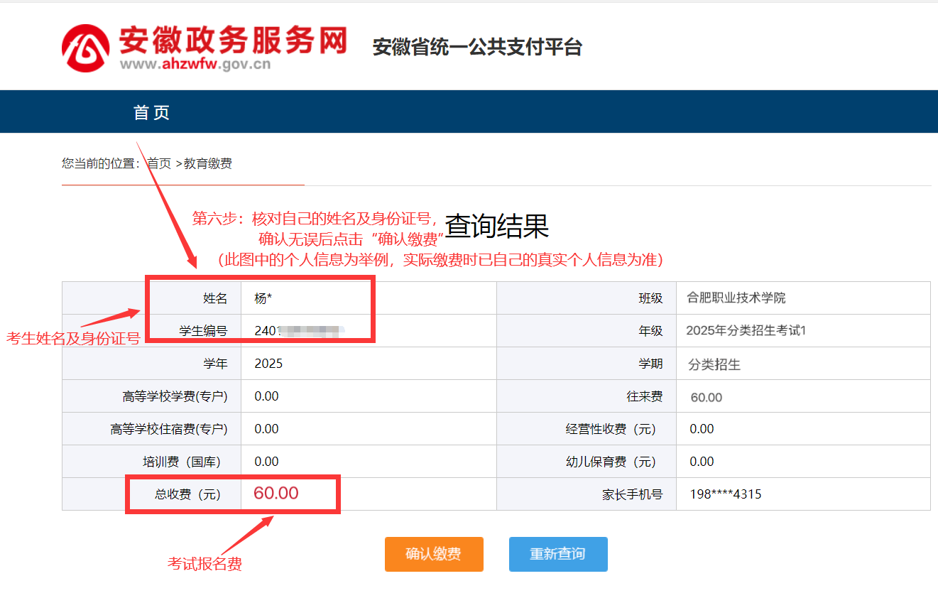Image resolution: width=938 pixels, height=598 pixels.
Task: Click the 合肥职业技术学院 class cell
Action: pos(736,298)
